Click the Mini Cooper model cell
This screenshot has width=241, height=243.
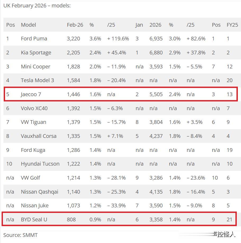point(35,67)
